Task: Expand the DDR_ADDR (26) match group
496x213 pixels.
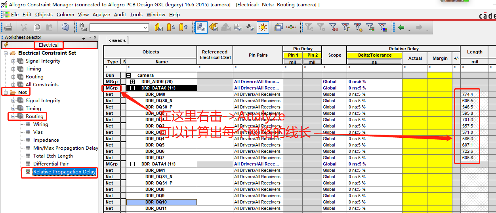Action: (133, 82)
